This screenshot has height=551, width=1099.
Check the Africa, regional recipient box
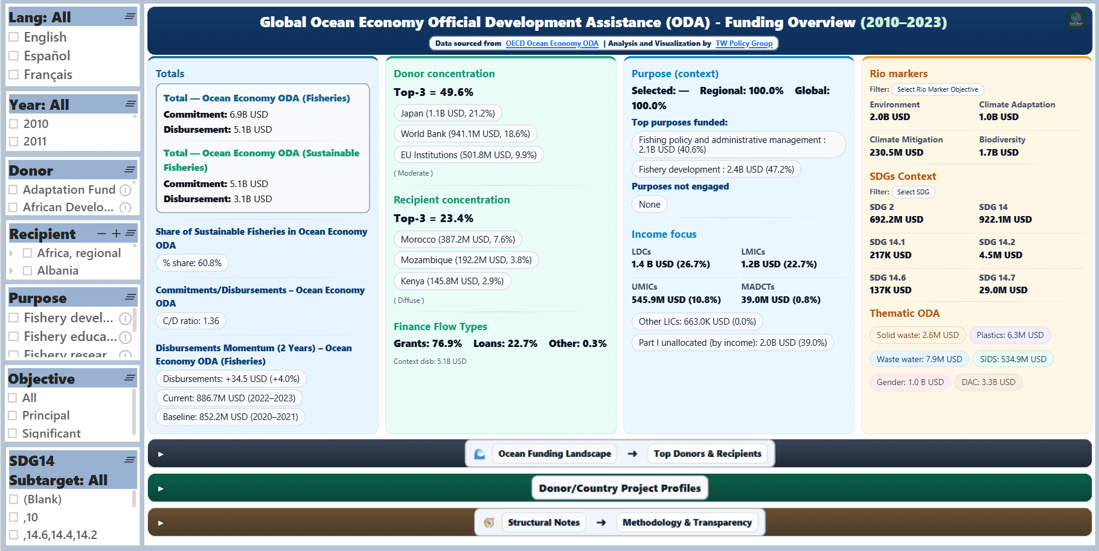click(x=27, y=253)
